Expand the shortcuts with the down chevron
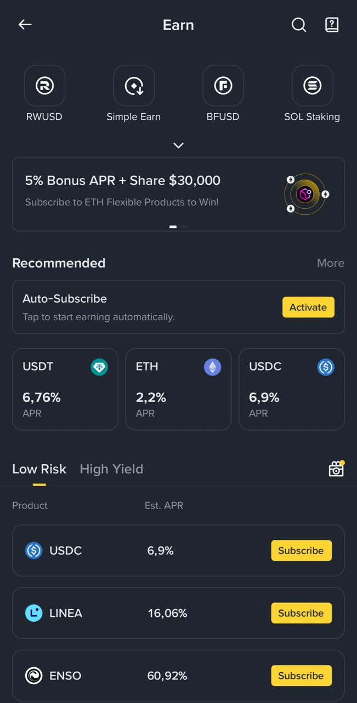Image resolution: width=357 pixels, height=703 pixels. click(x=178, y=146)
